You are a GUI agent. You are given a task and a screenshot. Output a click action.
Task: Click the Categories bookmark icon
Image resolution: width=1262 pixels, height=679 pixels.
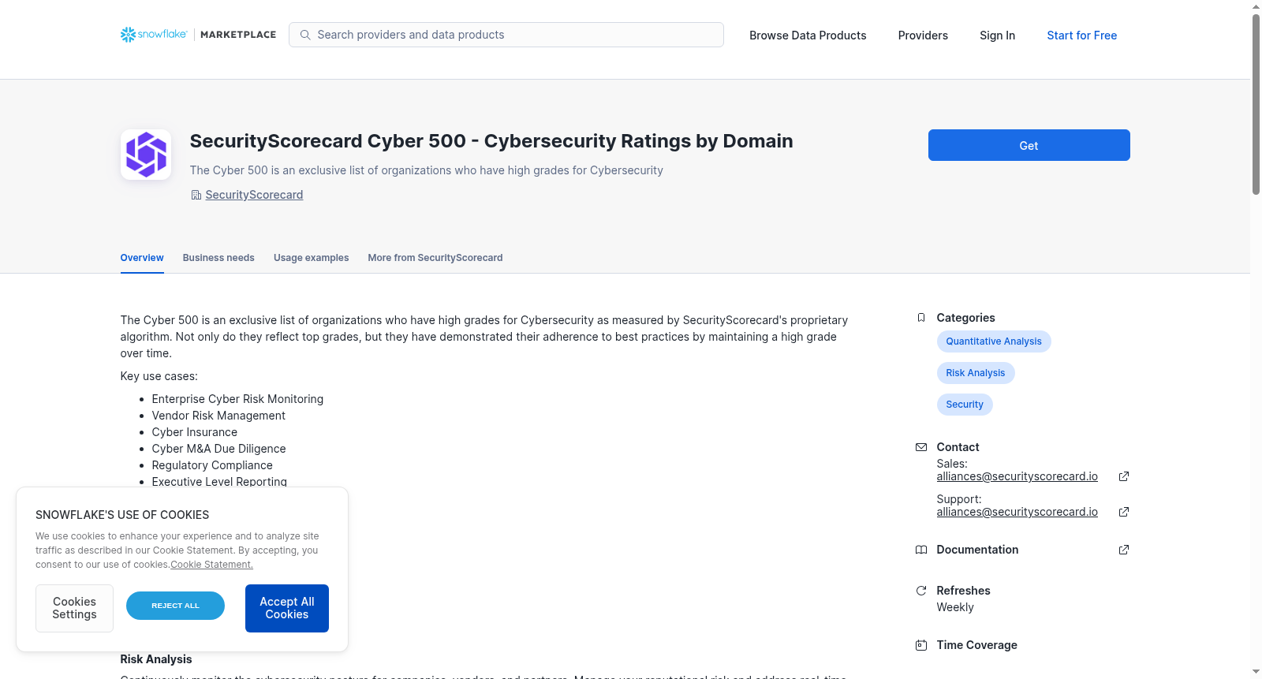921,318
